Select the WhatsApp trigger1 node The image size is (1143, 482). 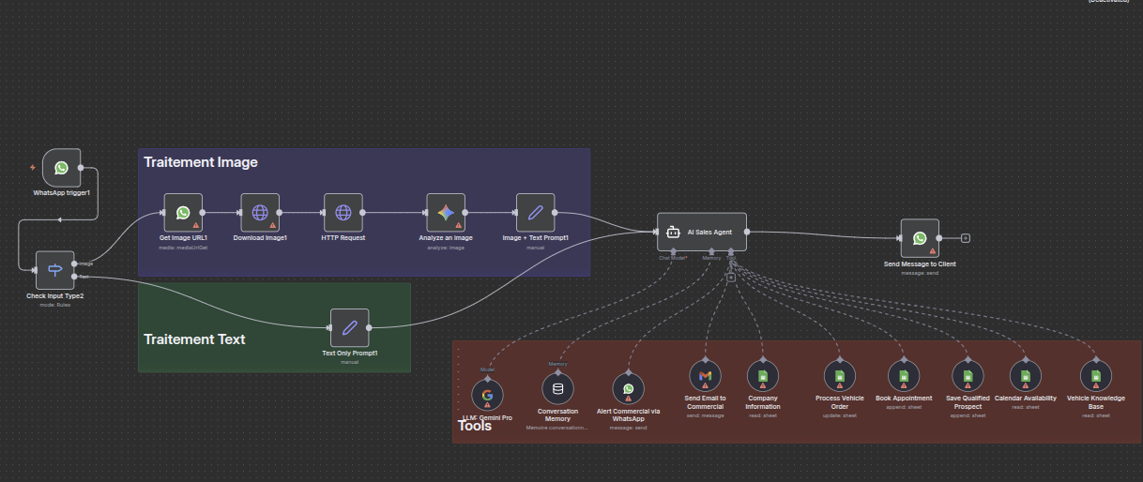[61, 168]
